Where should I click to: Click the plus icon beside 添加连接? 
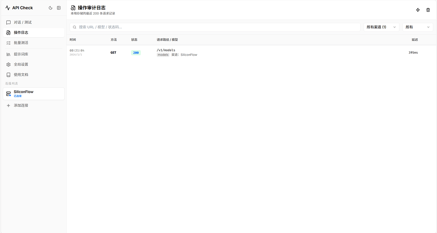coord(8,106)
